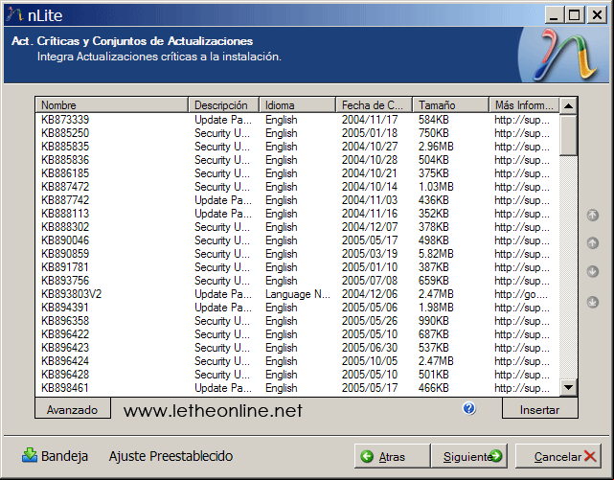
Task: Click the Cancelar button
Action: coord(558,456)
